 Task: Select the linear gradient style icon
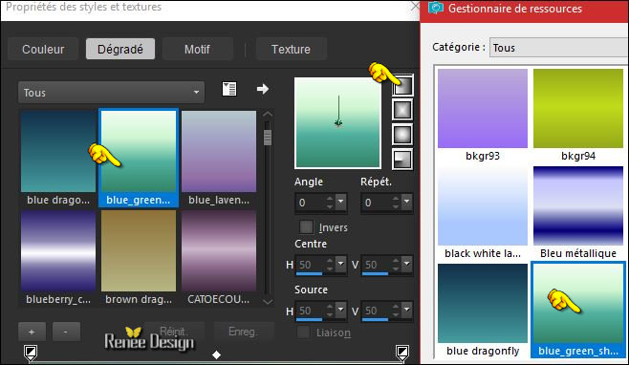pyautogui.click(x=402, y=85)
